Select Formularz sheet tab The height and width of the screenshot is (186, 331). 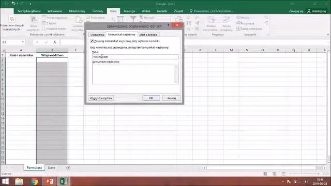tap(34, 167)
